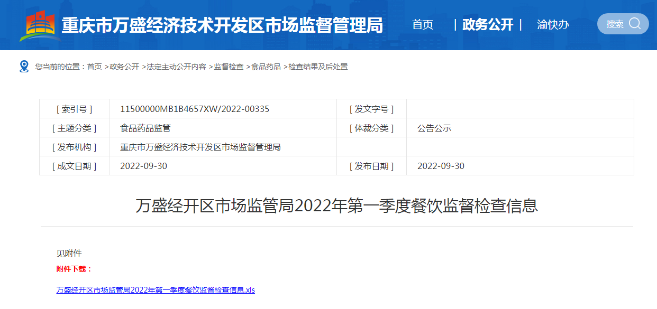The width and height of the screenshot is (657, 309).
Task: Click the [ 发布日期 ] label cell
Action: click(x=371, y=166)
